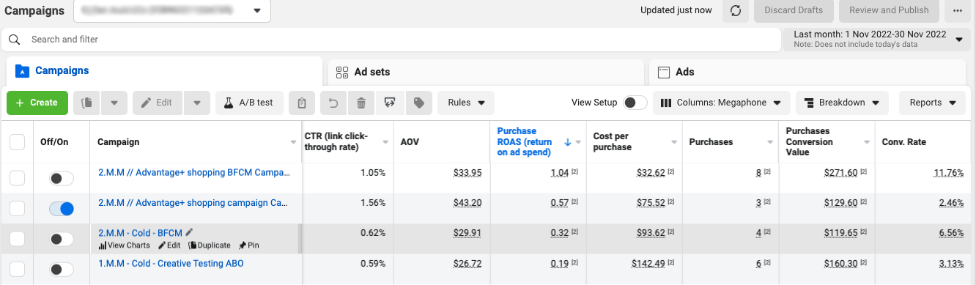The image size is (976, 285).
Task: Toggle on the 2.M.M - Cold - BFCM switch
Action: 62,239
